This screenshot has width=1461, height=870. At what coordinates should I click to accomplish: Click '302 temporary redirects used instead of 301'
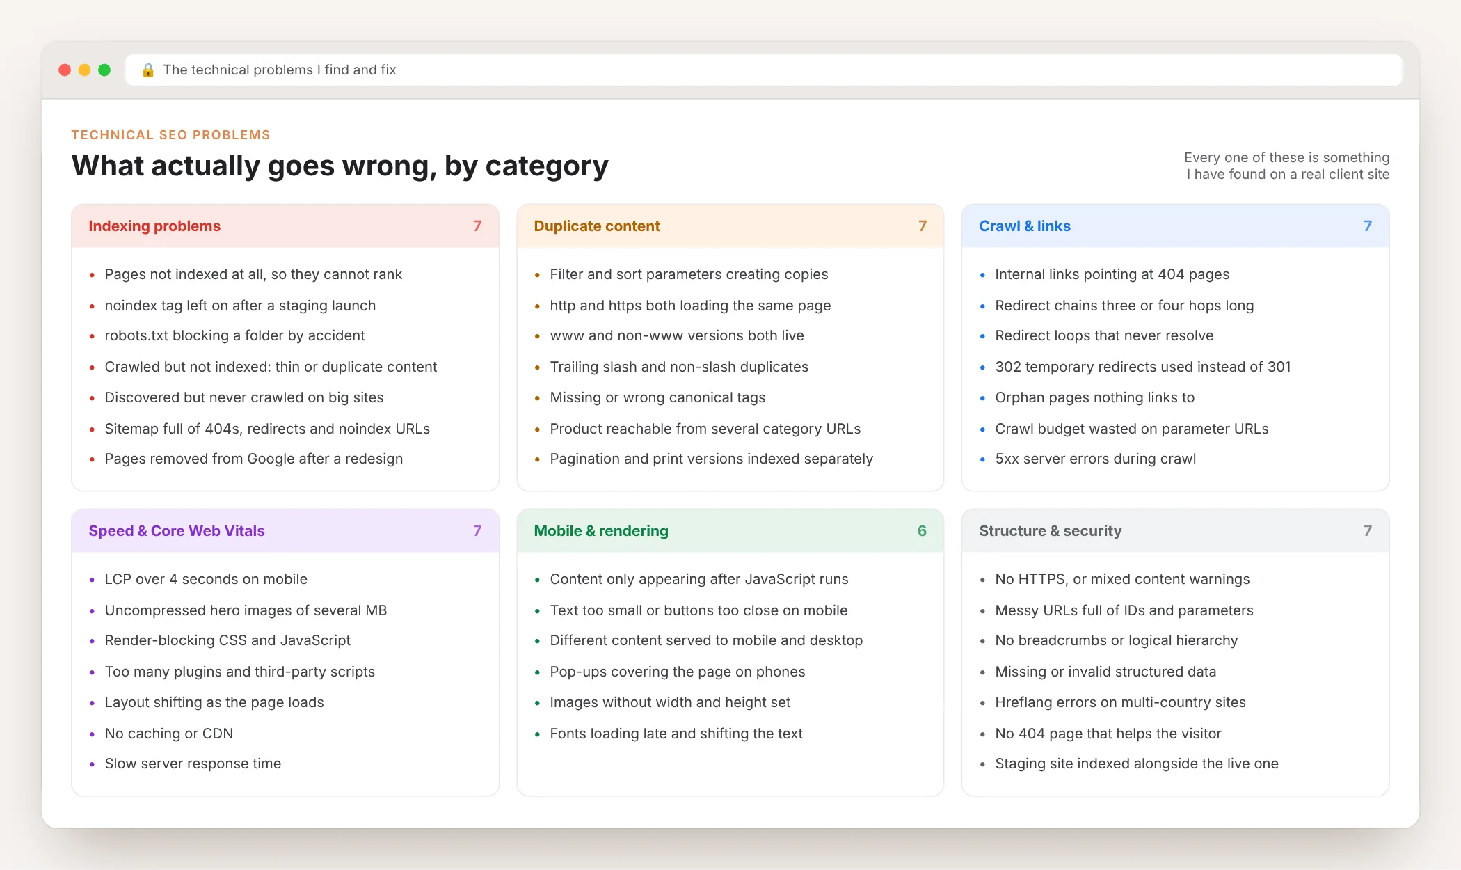tap(1142, 367)
